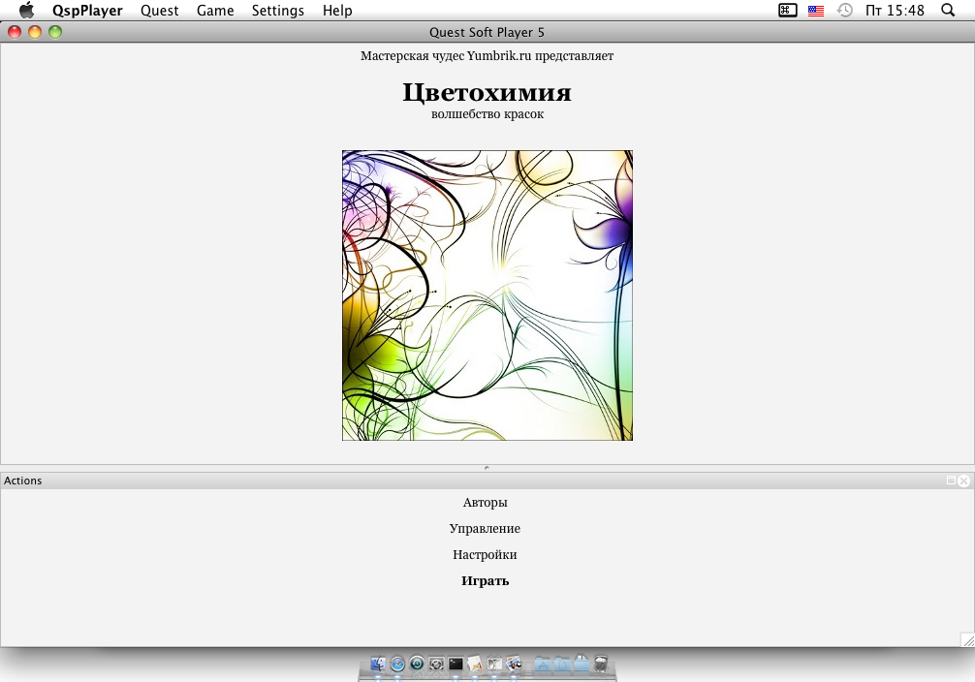Open the Game menu
The image size is (975, 682).
click(x=215, y=11)
